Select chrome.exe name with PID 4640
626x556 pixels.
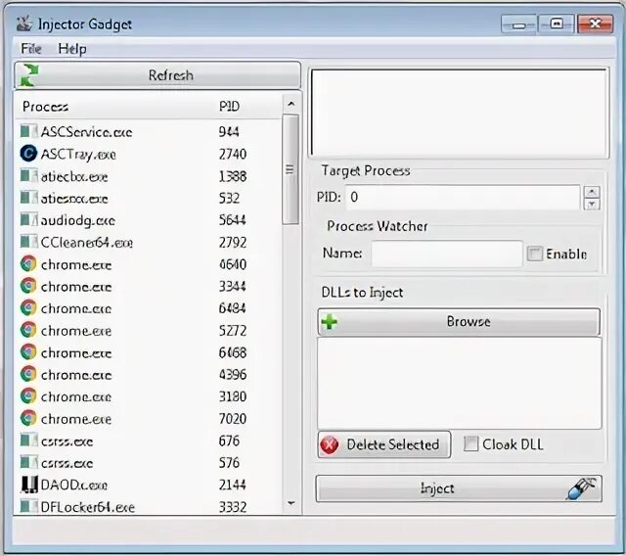point(76,264)
